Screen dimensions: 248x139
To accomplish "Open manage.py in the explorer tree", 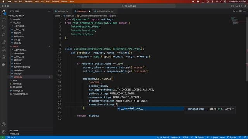I will point(18,90).
